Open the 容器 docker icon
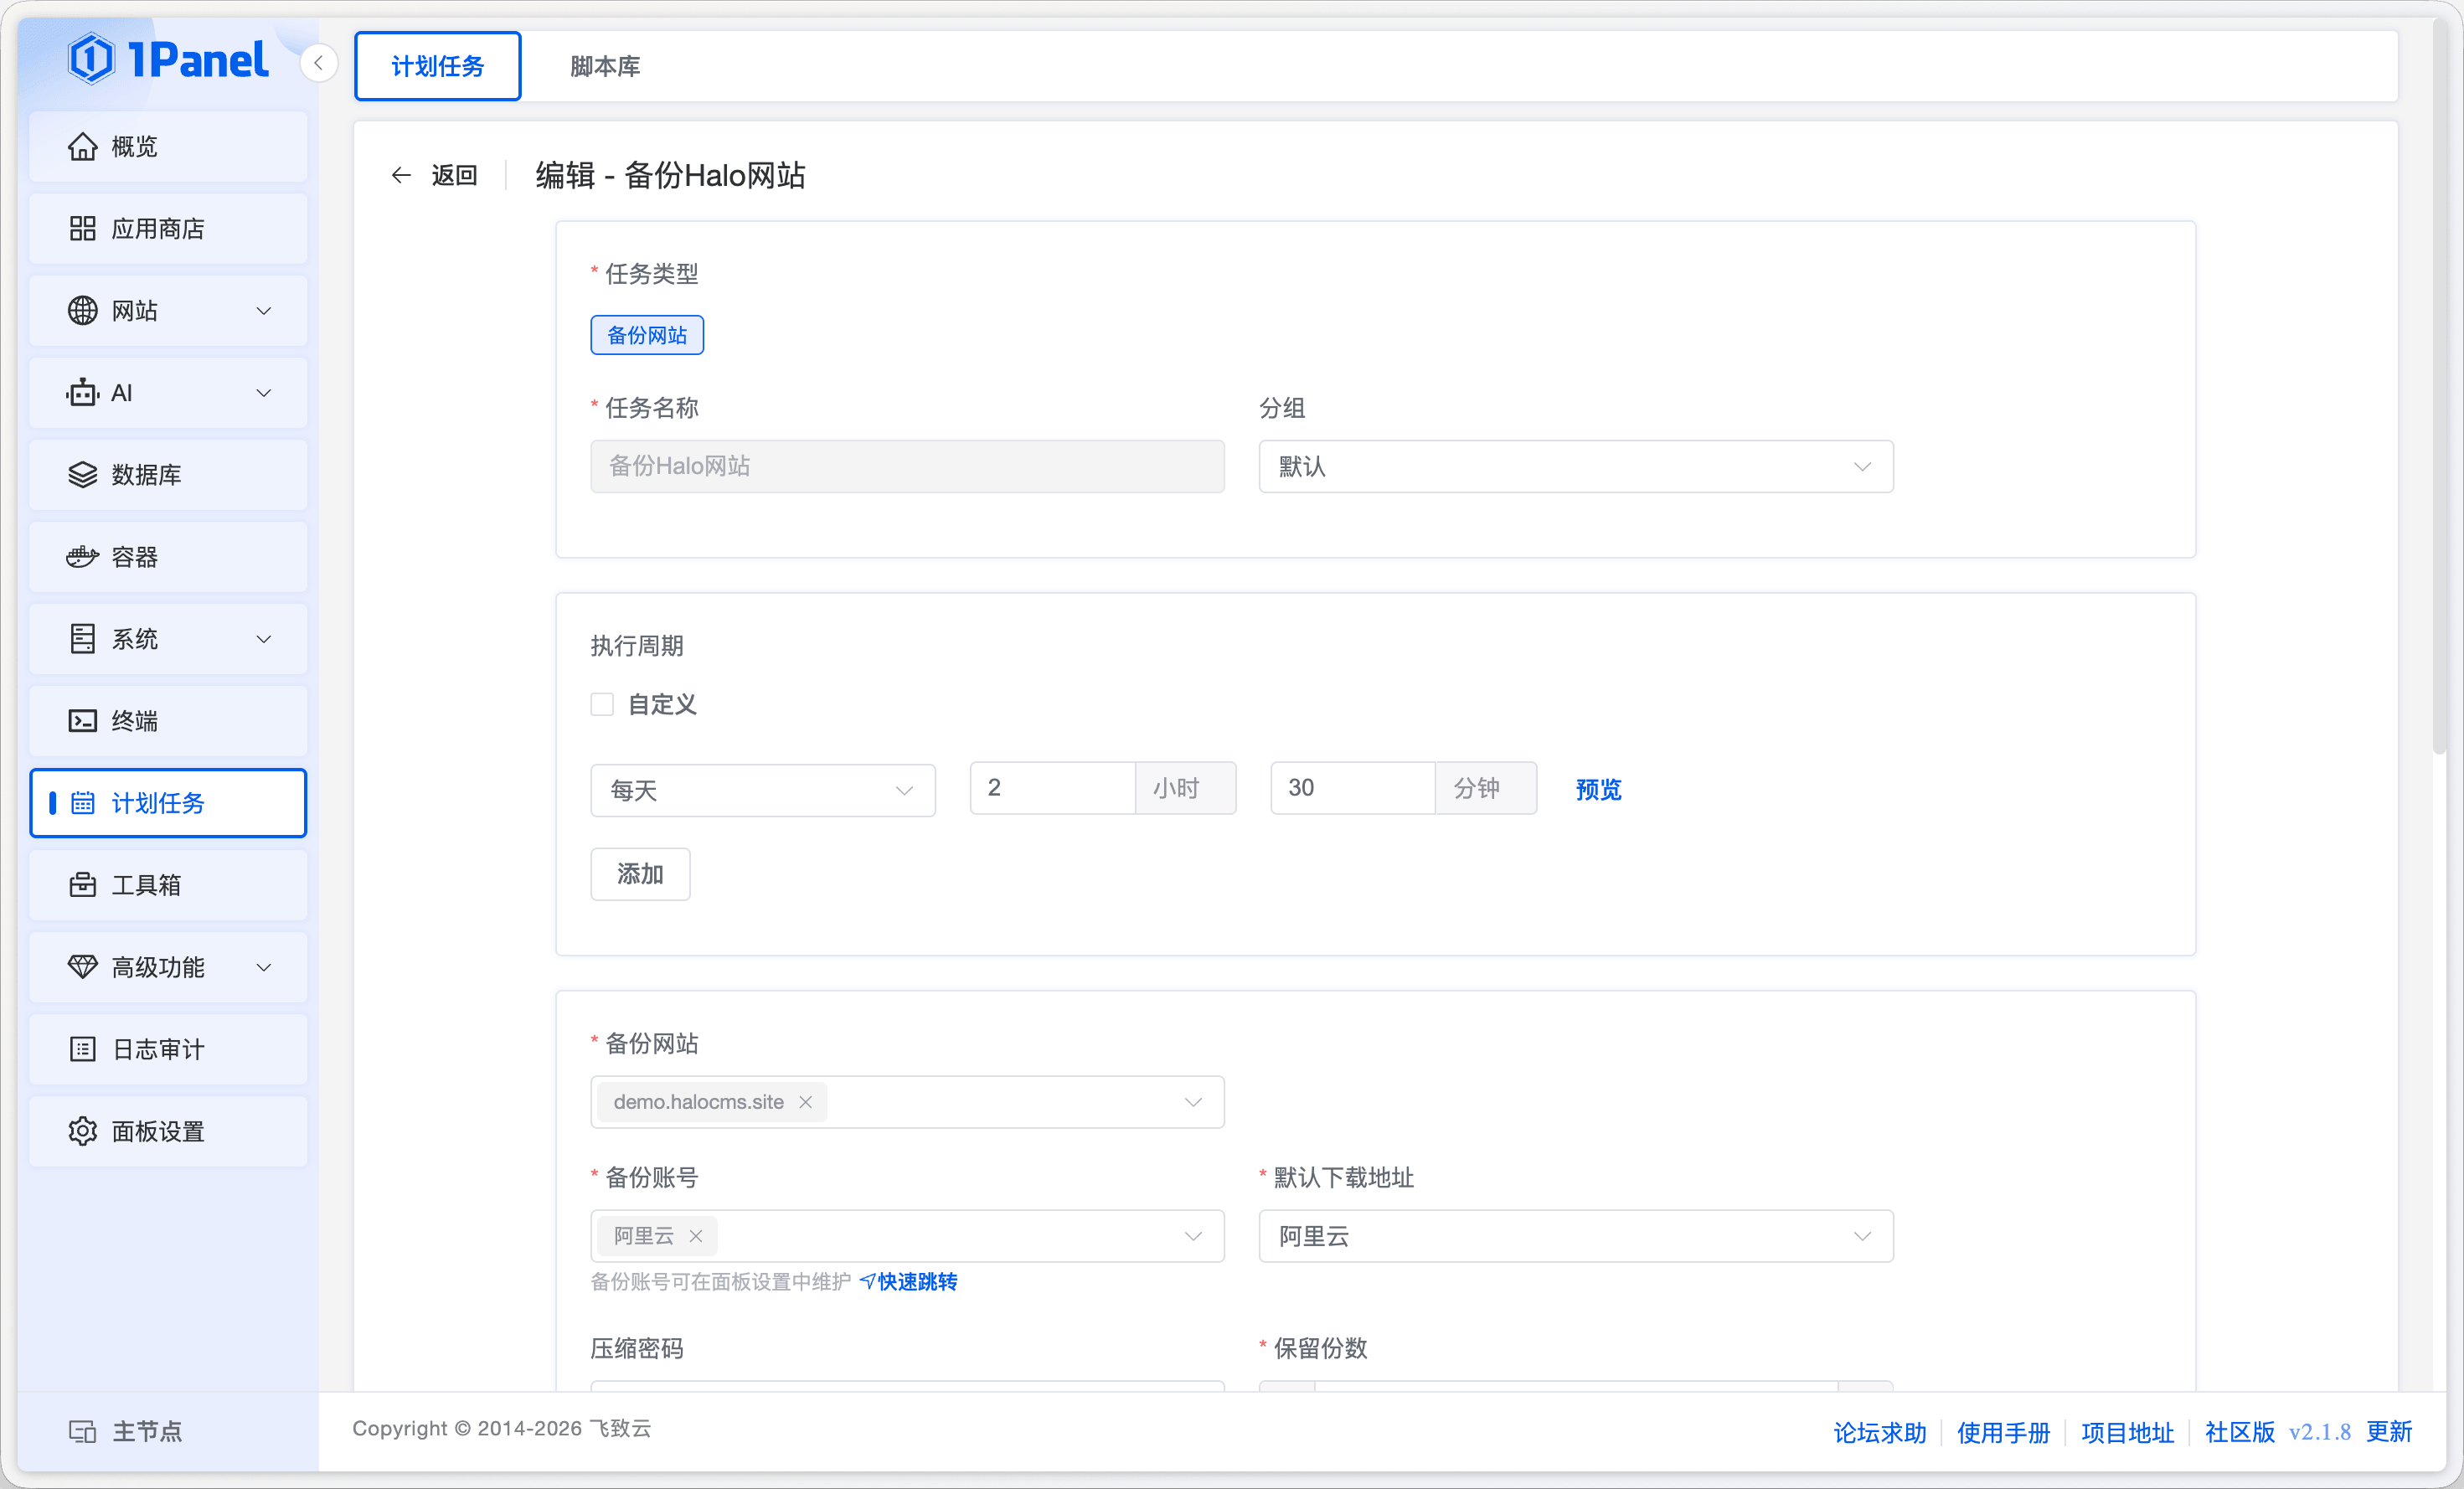 pos(82,557)
